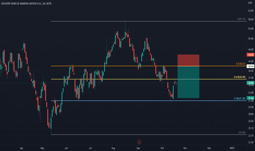The image size is (255, 151).
Task: Click the 25.10 price scale value
Action: (x=251, y=128)
